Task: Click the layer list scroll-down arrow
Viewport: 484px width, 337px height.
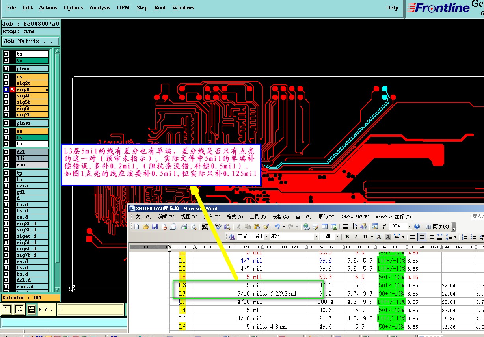Action: [58, 290]
